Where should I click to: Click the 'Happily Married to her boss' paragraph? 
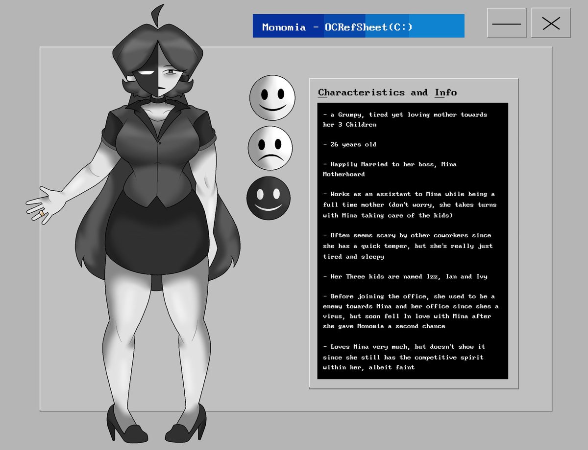[x=390, y=169]
